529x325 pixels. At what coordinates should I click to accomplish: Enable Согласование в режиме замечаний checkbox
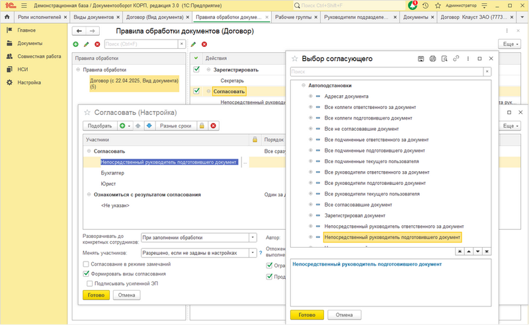pyautogui.click(x=86, y=264)
